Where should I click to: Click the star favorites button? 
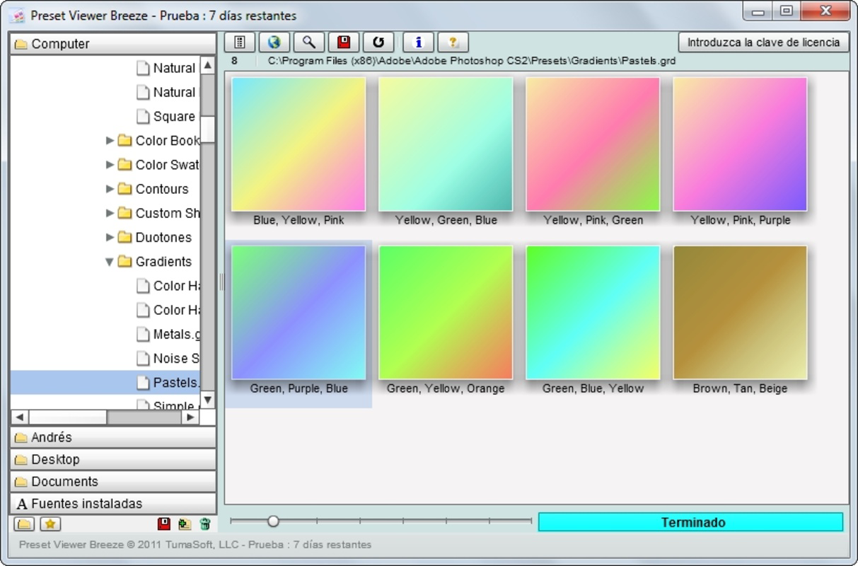[50, 524]
